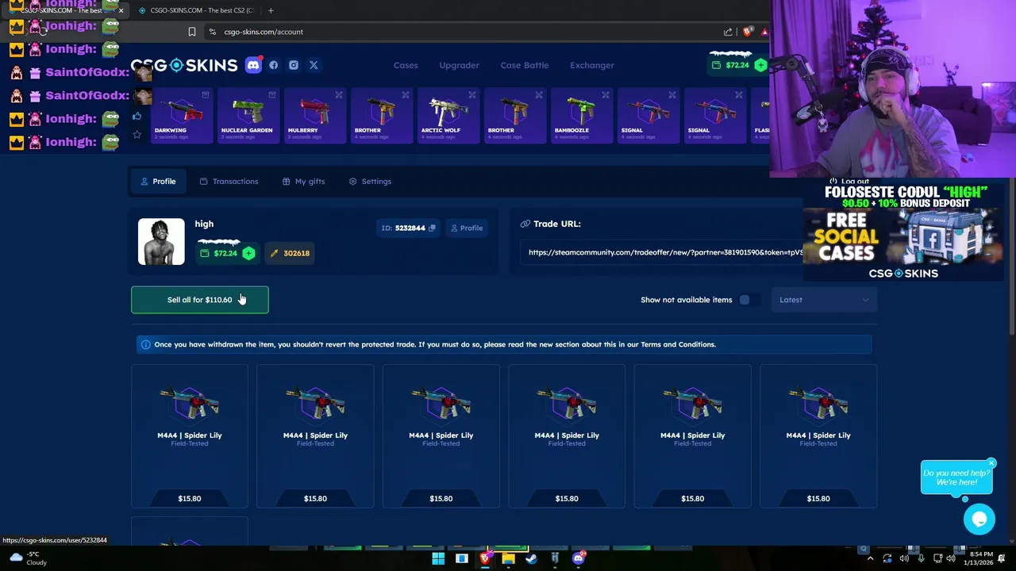This screenshot has width=1016, height=571.
Task: Show hidden system tray icons
Action: coord(870,558)
